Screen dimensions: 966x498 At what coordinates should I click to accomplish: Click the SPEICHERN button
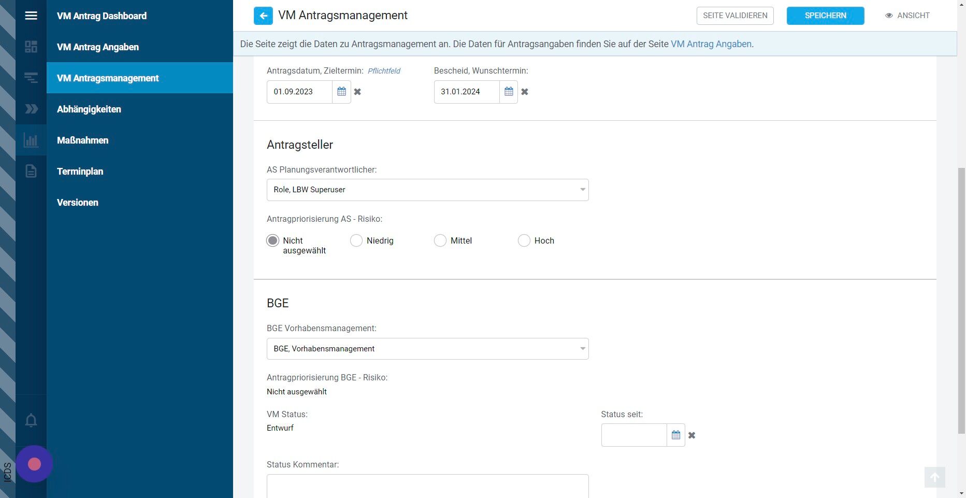click(826, 16)
